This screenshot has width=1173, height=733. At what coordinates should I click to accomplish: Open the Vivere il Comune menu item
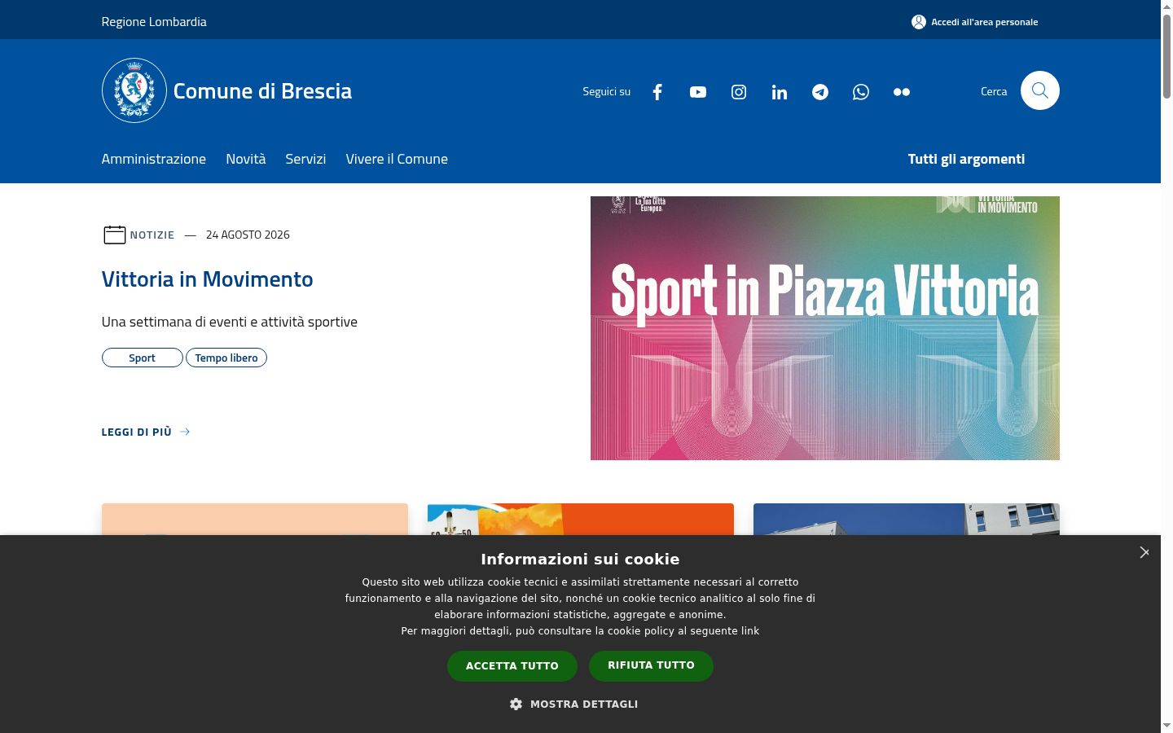397,159
